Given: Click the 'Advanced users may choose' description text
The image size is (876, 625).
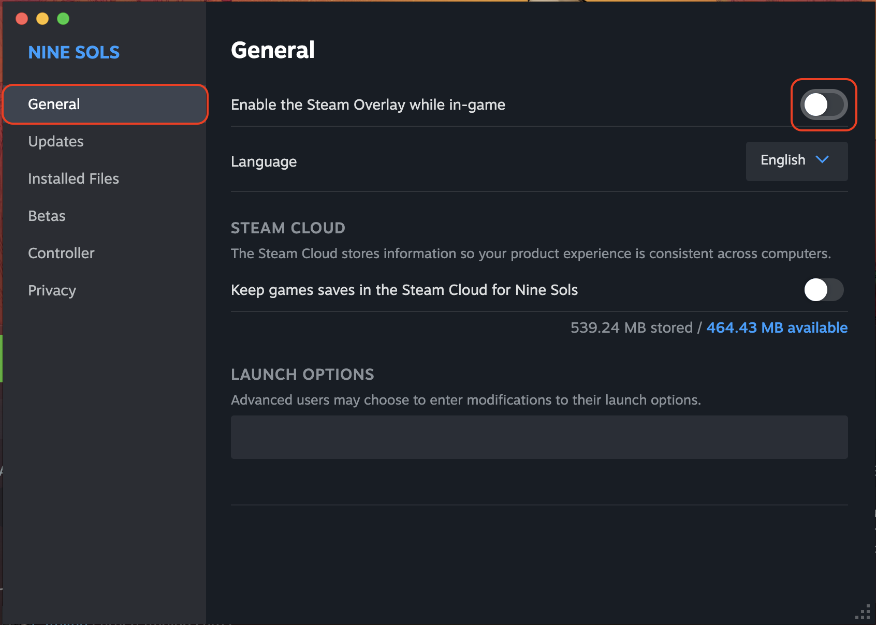Looking at the screenshot, I should click(x=466, y=400).
